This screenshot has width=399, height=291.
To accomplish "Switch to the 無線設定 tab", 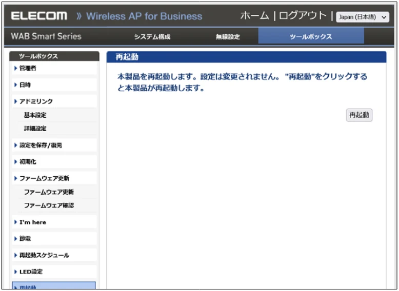I will click(228, 37).
